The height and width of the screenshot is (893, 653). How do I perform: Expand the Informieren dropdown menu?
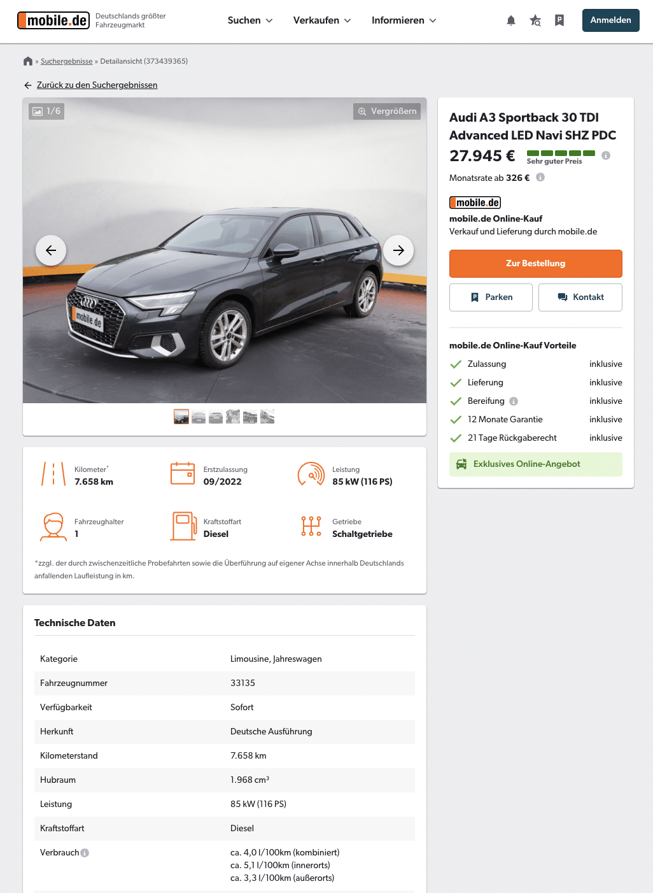point(404,20)
